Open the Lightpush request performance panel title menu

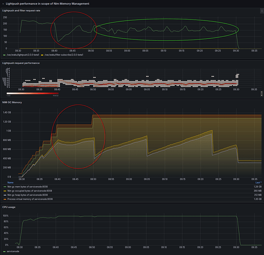21,63
